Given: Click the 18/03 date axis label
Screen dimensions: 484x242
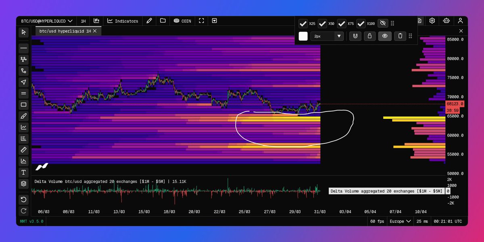Looking at the screenshot, I should pos(169,211).
